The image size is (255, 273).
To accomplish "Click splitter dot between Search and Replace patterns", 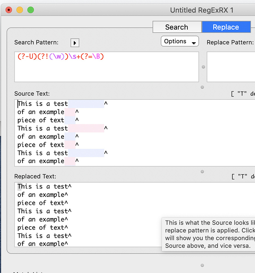I will [x=203, y=67].
